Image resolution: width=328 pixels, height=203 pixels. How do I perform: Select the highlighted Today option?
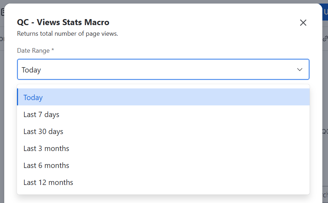pyautogui.click(x=163, y=97)
